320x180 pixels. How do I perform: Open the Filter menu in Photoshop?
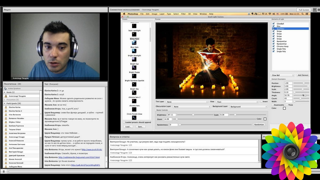[x=183, y=14]
